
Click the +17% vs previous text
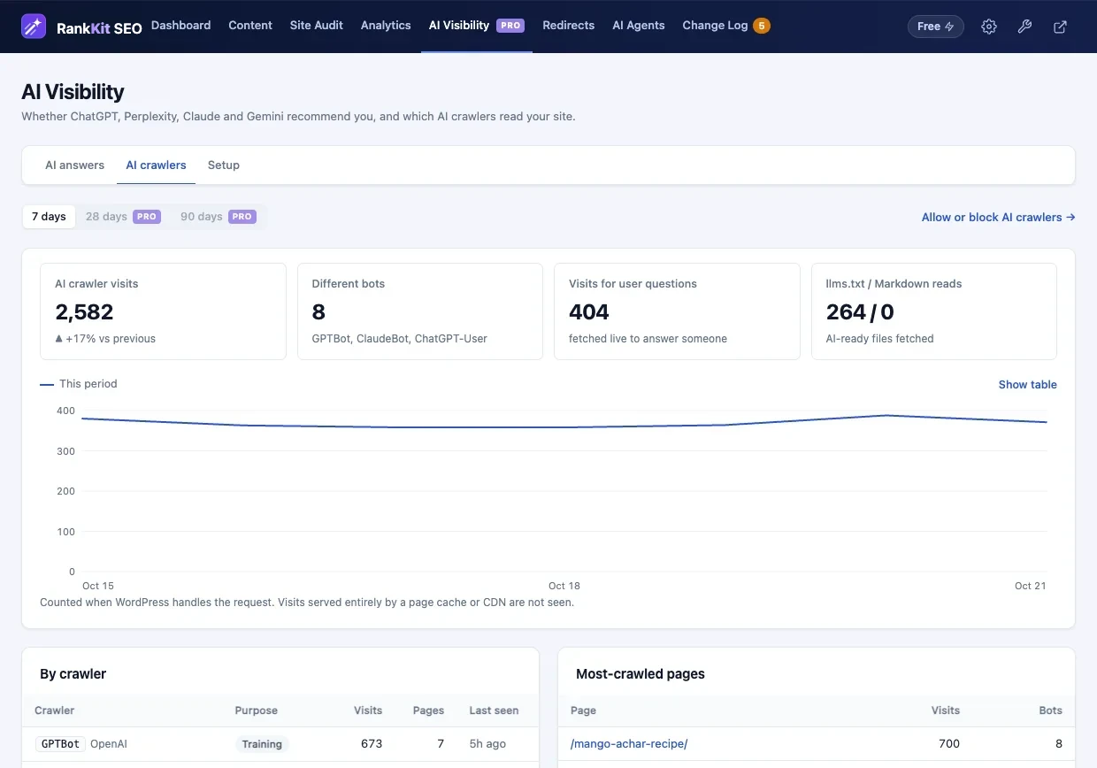[x=105, y=339]
